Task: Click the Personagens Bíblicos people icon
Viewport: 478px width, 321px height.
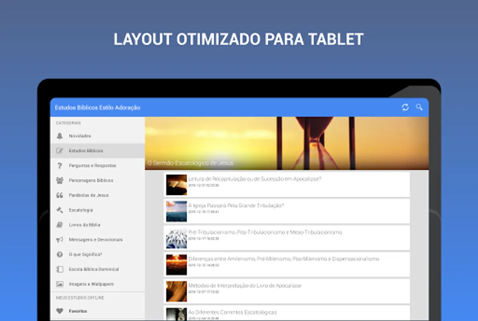Action: coord(60,180)
